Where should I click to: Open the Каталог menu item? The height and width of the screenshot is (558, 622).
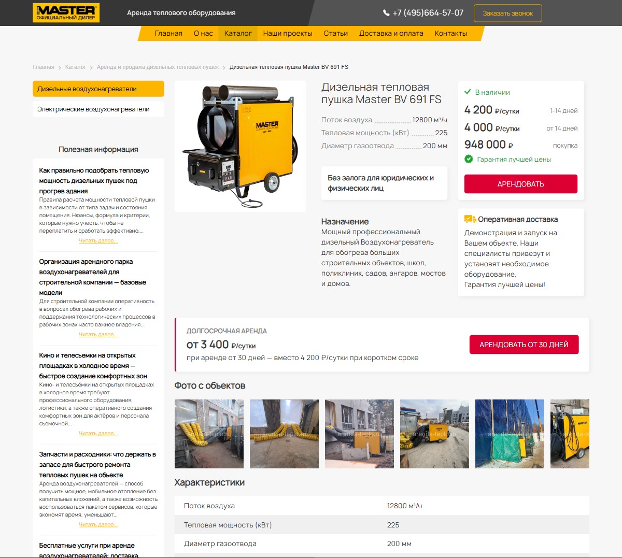tap(238, 33)
